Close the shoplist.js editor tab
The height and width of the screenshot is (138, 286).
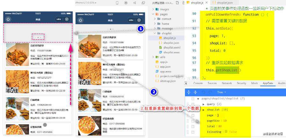(x=207, y=3)
